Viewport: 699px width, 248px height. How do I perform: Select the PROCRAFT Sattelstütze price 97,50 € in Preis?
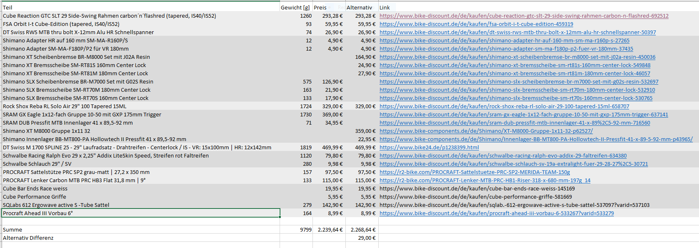(x=329, y=172)
